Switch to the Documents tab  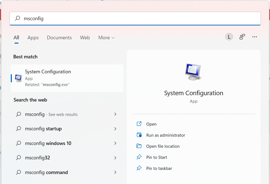click(59, 38)
